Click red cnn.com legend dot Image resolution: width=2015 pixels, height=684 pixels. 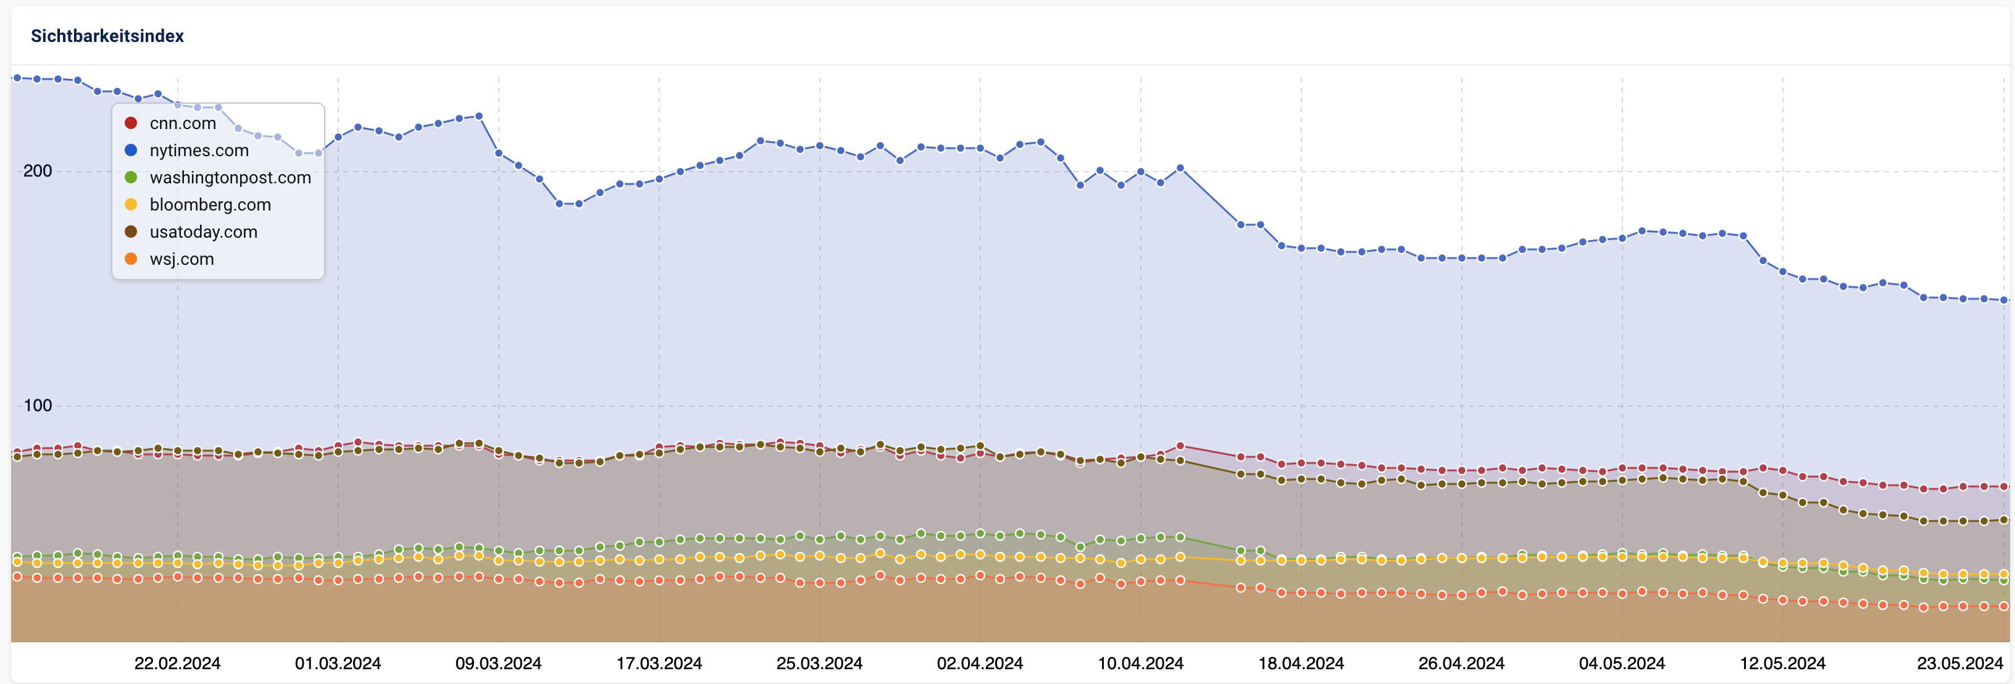(131, 123)
